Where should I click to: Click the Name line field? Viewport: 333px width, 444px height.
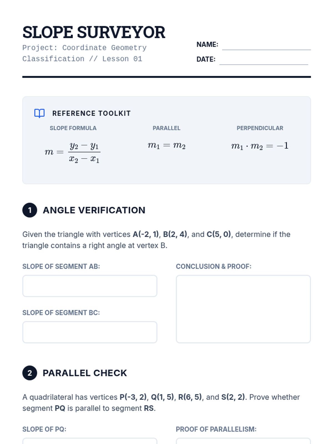(x=266, y=46)
